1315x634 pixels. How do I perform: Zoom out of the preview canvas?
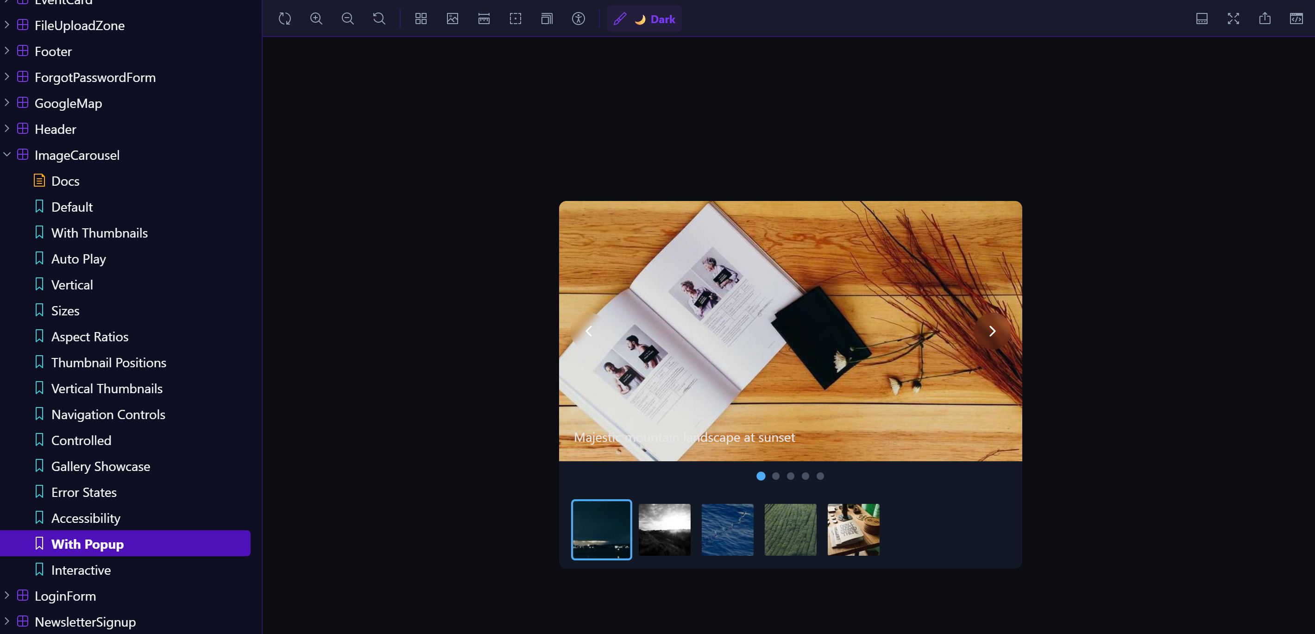(x=348, y=19)
